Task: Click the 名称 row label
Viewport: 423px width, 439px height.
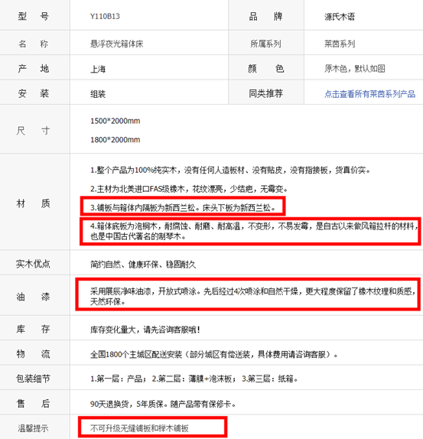Action: pos(34,44)
